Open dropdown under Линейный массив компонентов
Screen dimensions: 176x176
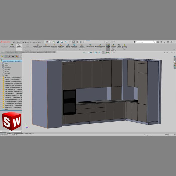(x=38, y=50)
